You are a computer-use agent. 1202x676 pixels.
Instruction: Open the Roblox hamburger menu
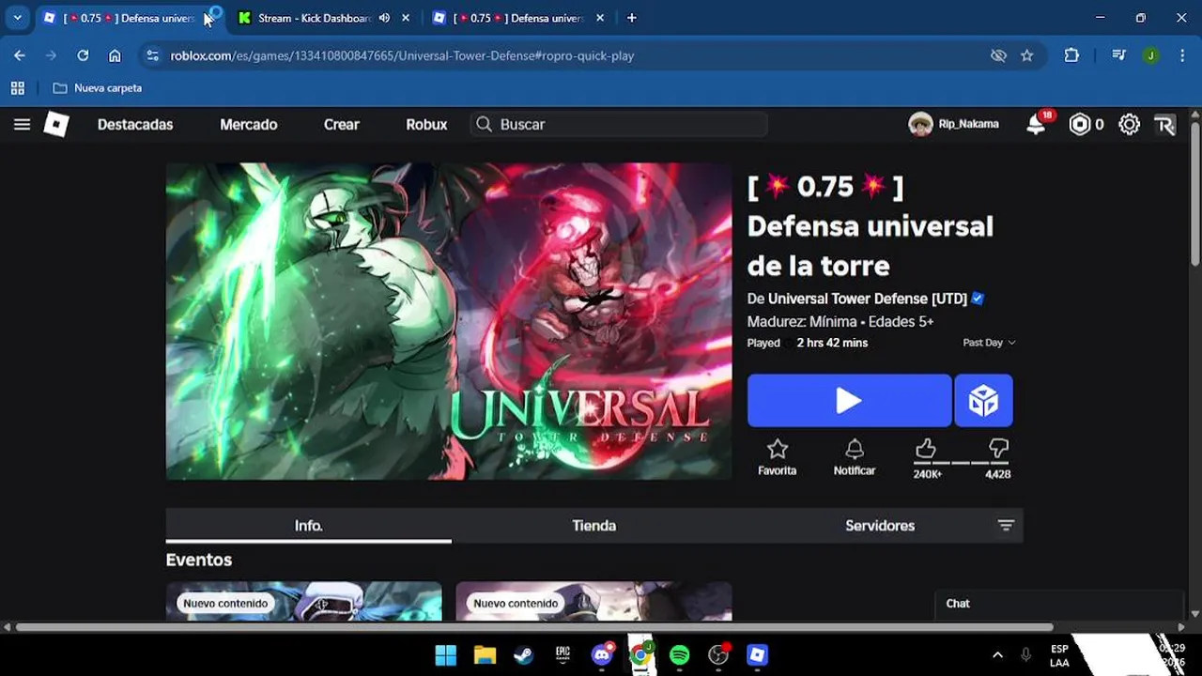coord(22,124)
